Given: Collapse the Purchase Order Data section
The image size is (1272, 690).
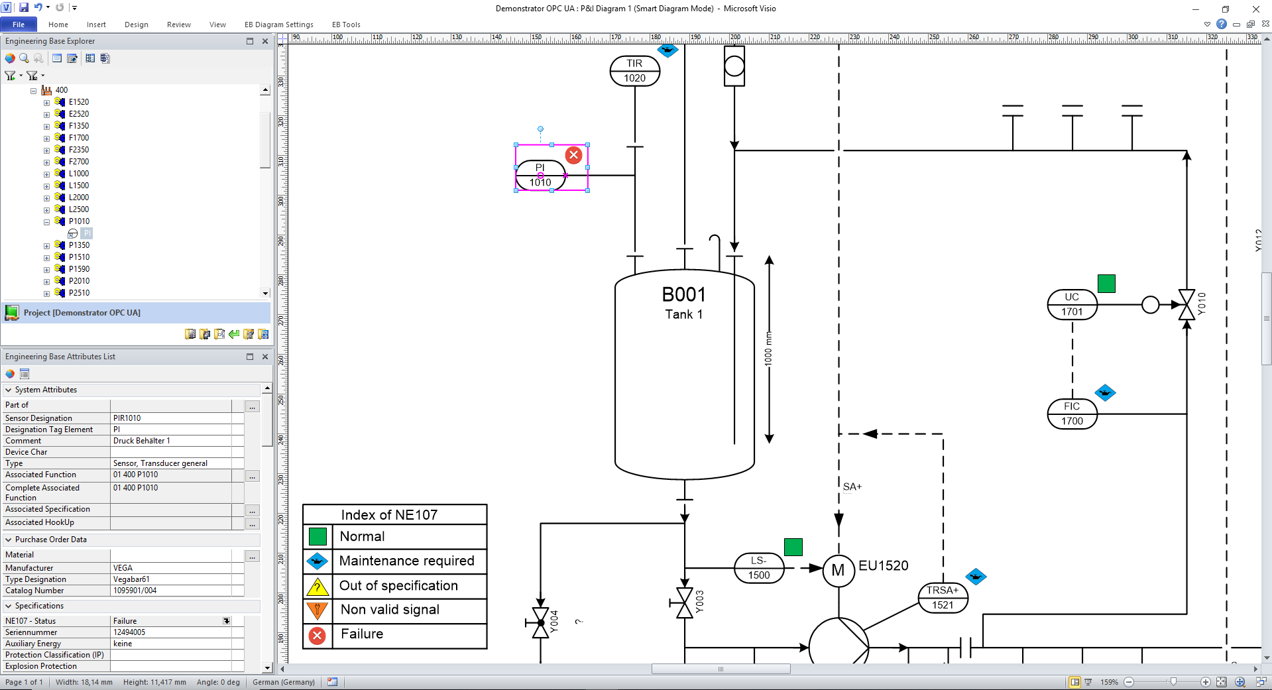Looking at the screenshot, I should [9, 540].
